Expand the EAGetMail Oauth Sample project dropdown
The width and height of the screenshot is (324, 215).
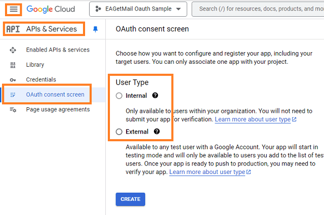pos(138,9)
